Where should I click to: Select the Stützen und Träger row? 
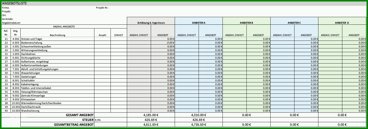coord(184,39)
